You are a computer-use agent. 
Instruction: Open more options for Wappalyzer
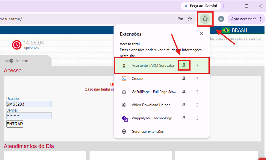(x=197, y=118)
